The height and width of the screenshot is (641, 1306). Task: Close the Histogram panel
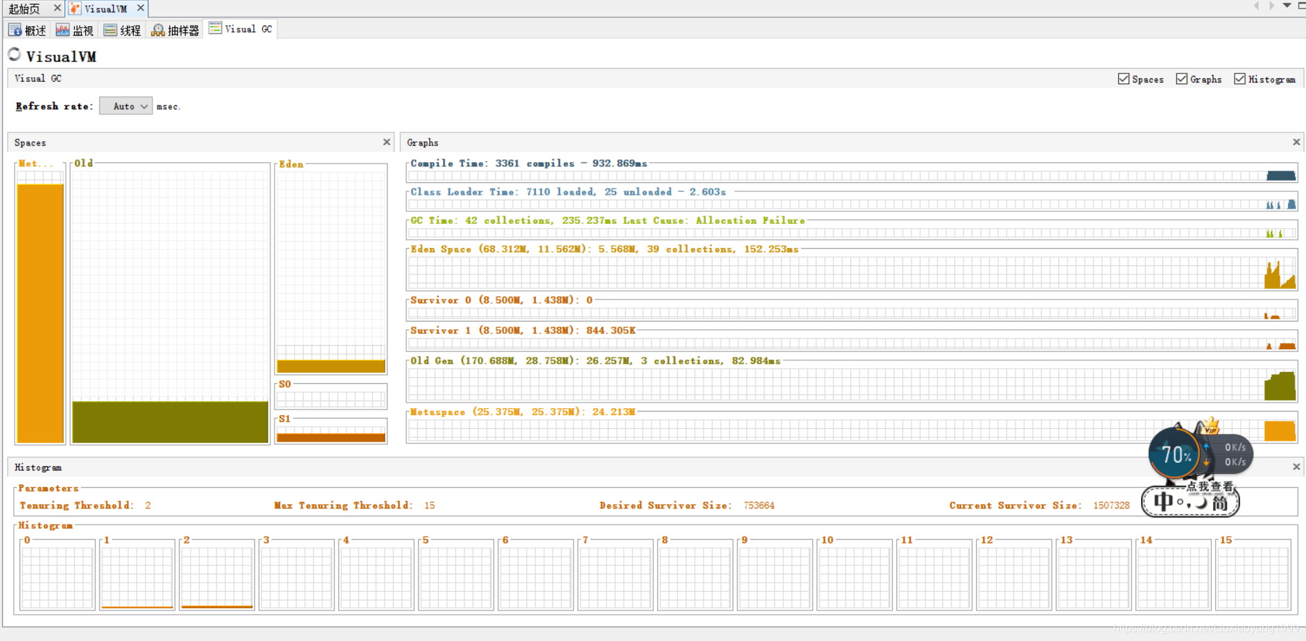tap(1296, 467)
